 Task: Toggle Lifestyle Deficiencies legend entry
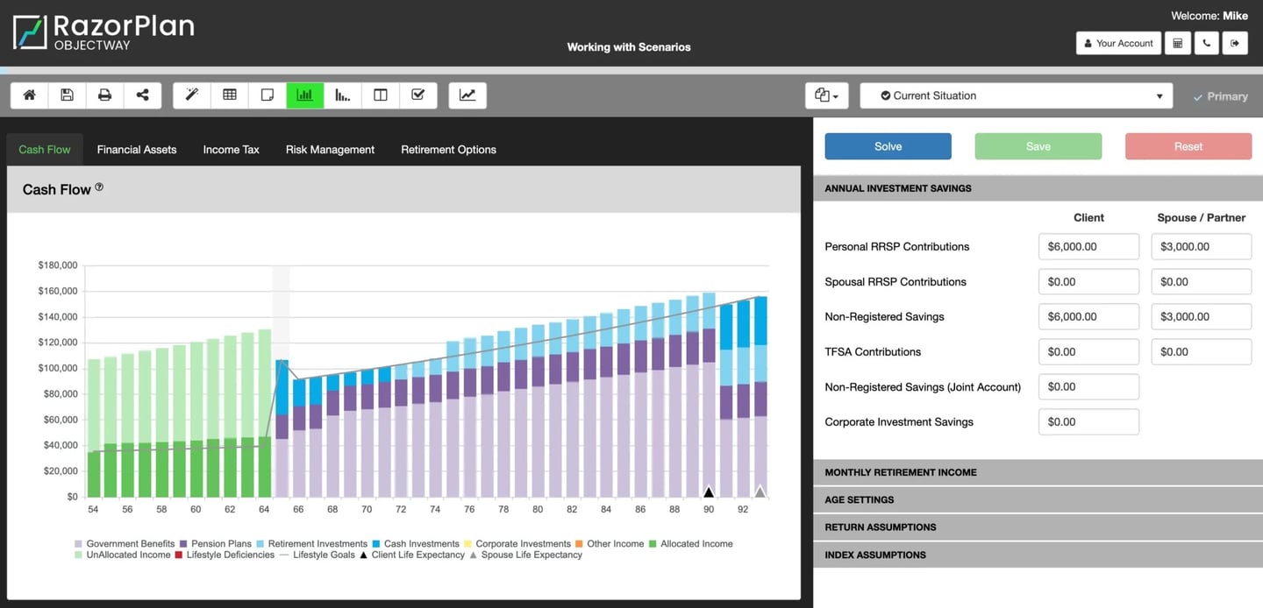(x=225, y=555)
